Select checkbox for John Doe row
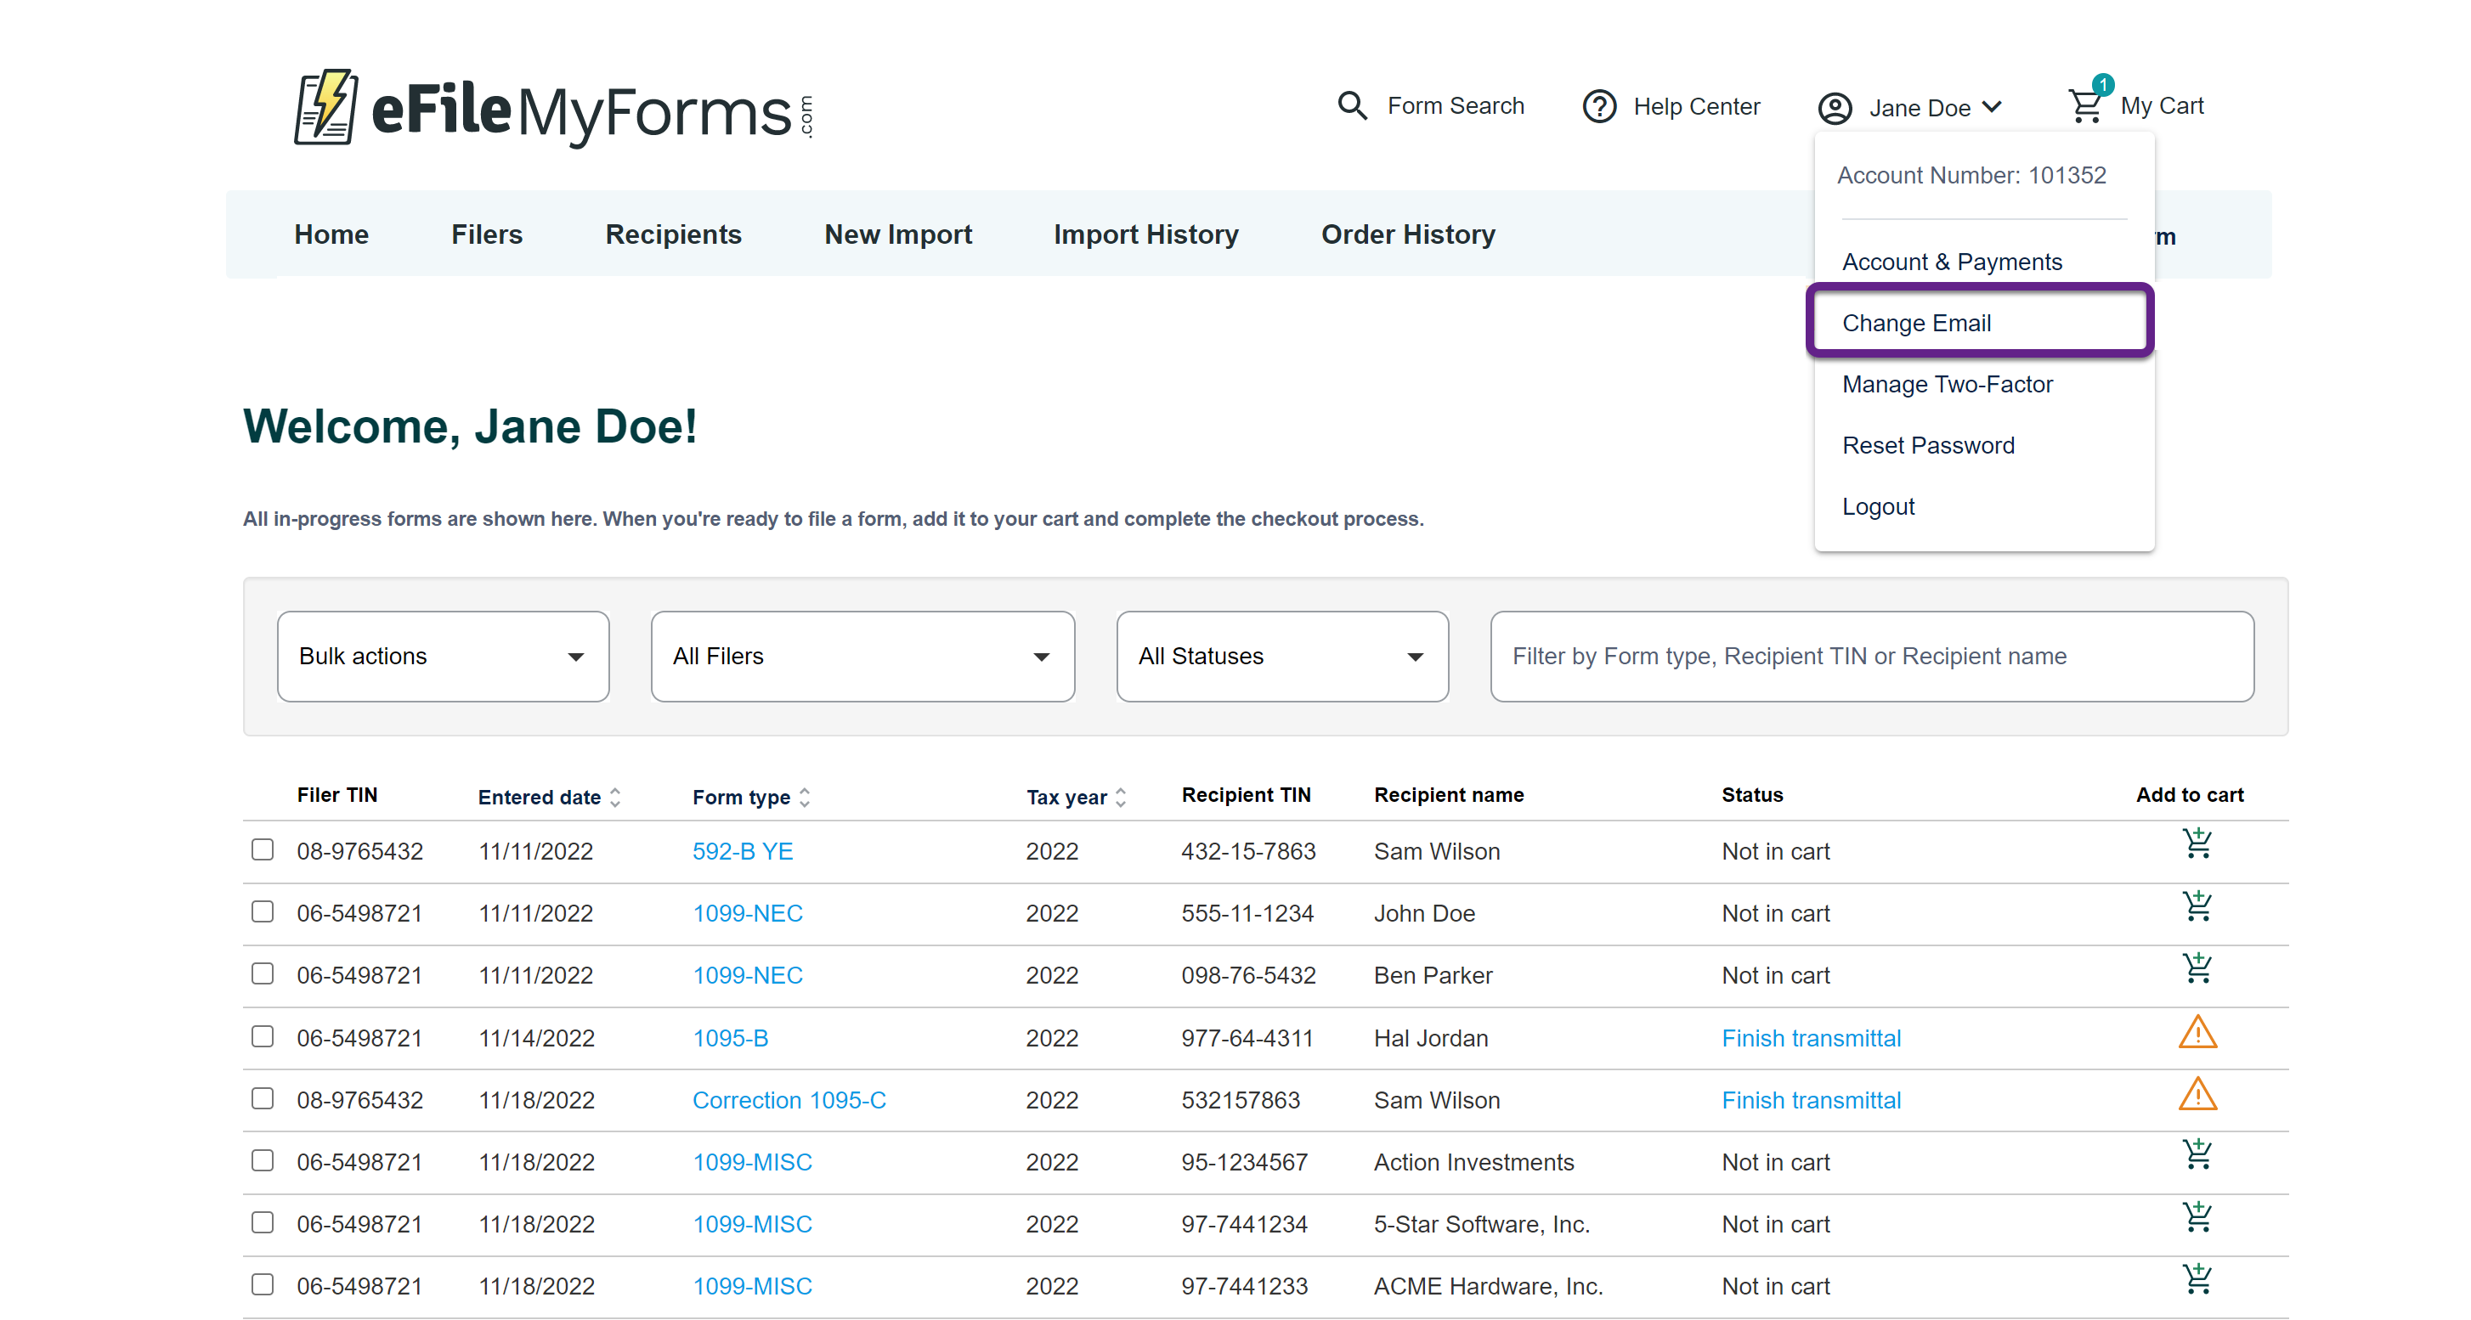Image resolution: width=2471 pixels, height=1320 pixels. point(262,911)
